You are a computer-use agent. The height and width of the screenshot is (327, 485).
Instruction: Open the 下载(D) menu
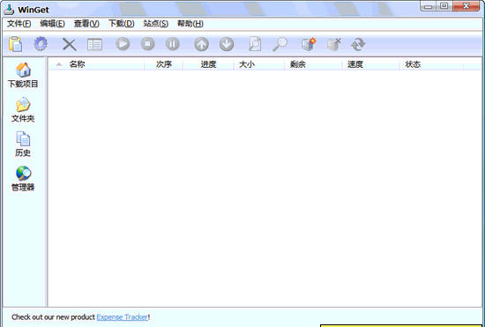[x=122, y=24]
